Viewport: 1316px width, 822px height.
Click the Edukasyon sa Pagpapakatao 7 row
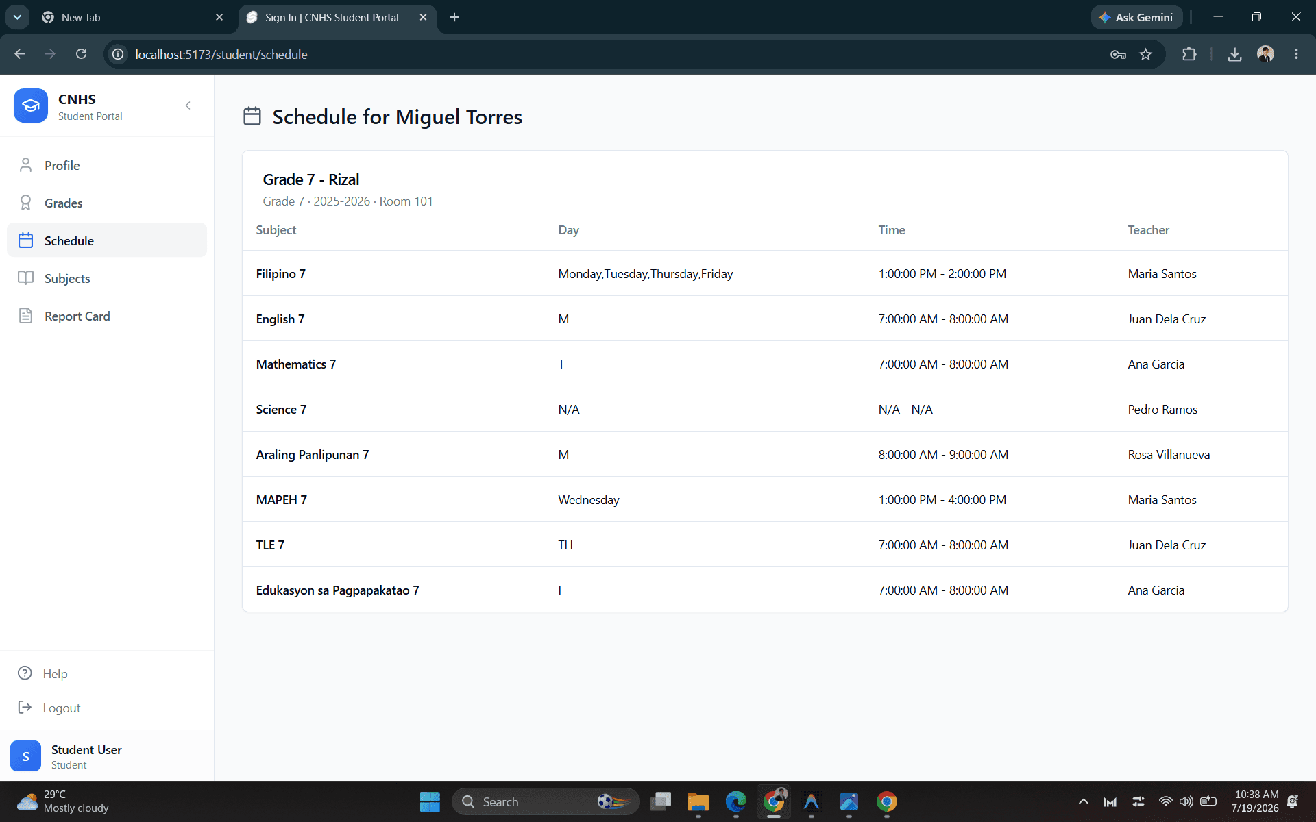point(765,590)
